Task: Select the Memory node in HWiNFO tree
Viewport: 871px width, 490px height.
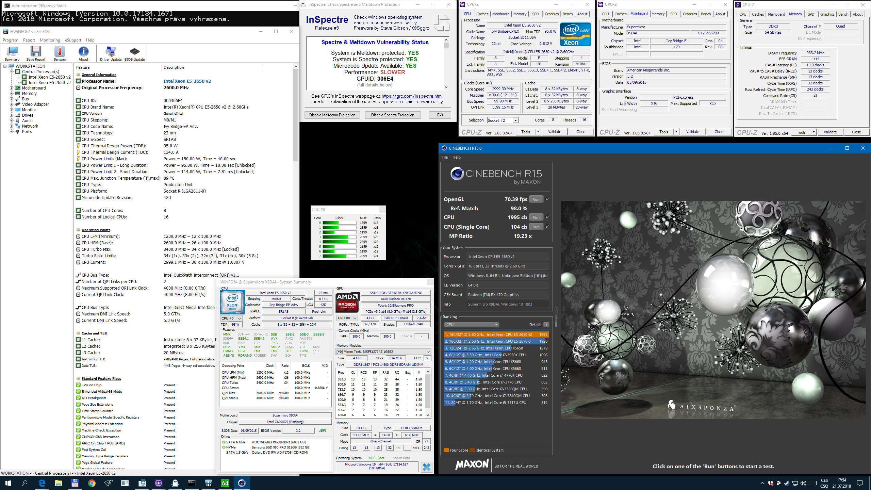Action: tap(29, 94)
